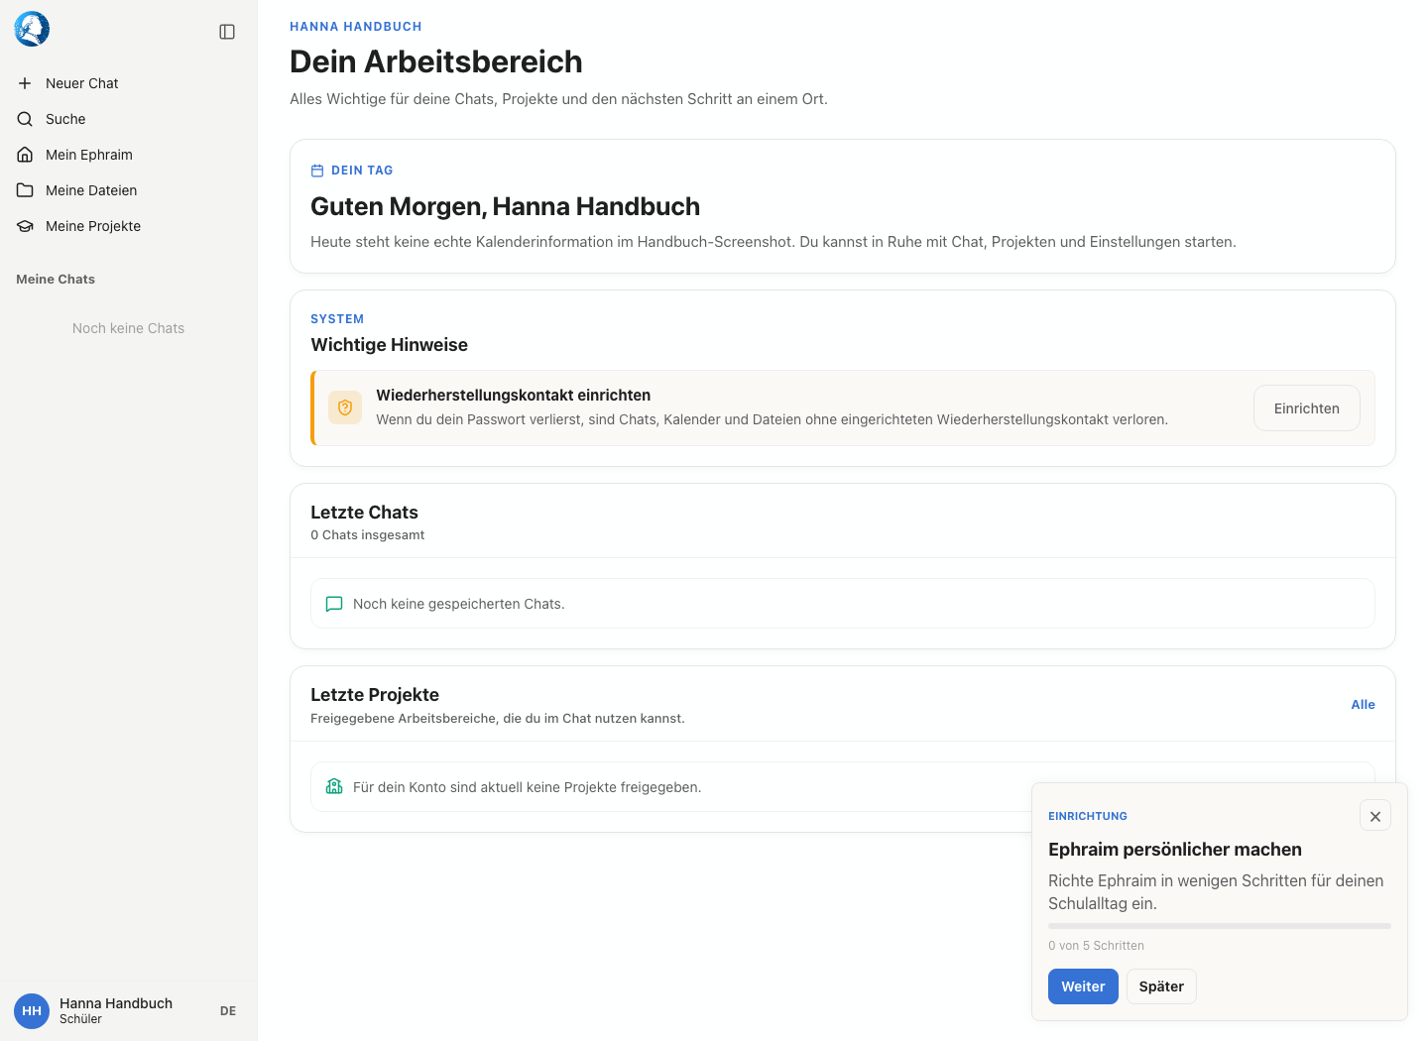Click the Meine Chats section header
Viewport: 1428px width, 1041px height.
point(56,280)
